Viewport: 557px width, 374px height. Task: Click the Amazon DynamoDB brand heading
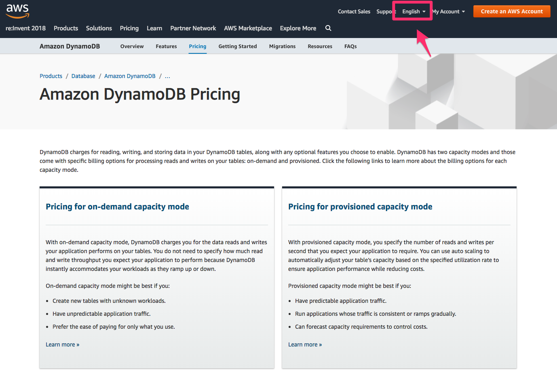tap(70, 46)
